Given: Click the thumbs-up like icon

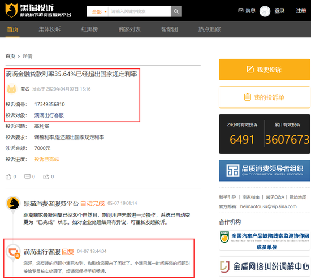Looking at the screenshot, I should pyautogui.click(x=8, y=176).
